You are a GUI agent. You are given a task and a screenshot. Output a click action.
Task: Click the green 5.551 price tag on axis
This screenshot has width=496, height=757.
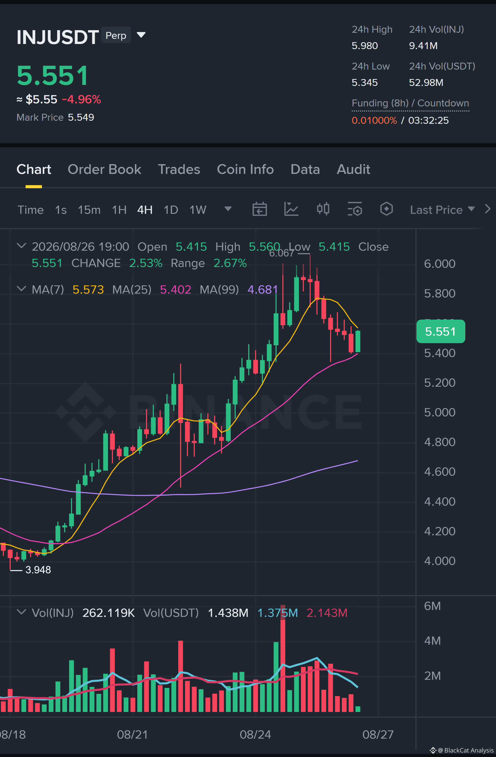pyautogui.click(x=441, y=331)
